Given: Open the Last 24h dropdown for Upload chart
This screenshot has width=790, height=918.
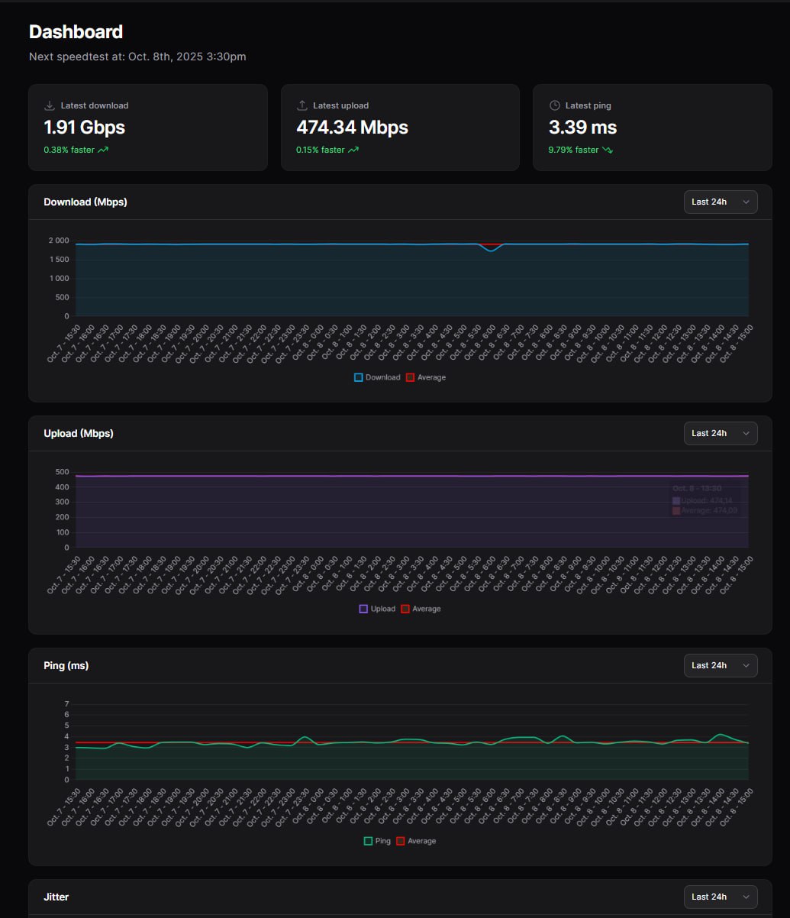Looking at the screenshot, I should coord(721,433).
